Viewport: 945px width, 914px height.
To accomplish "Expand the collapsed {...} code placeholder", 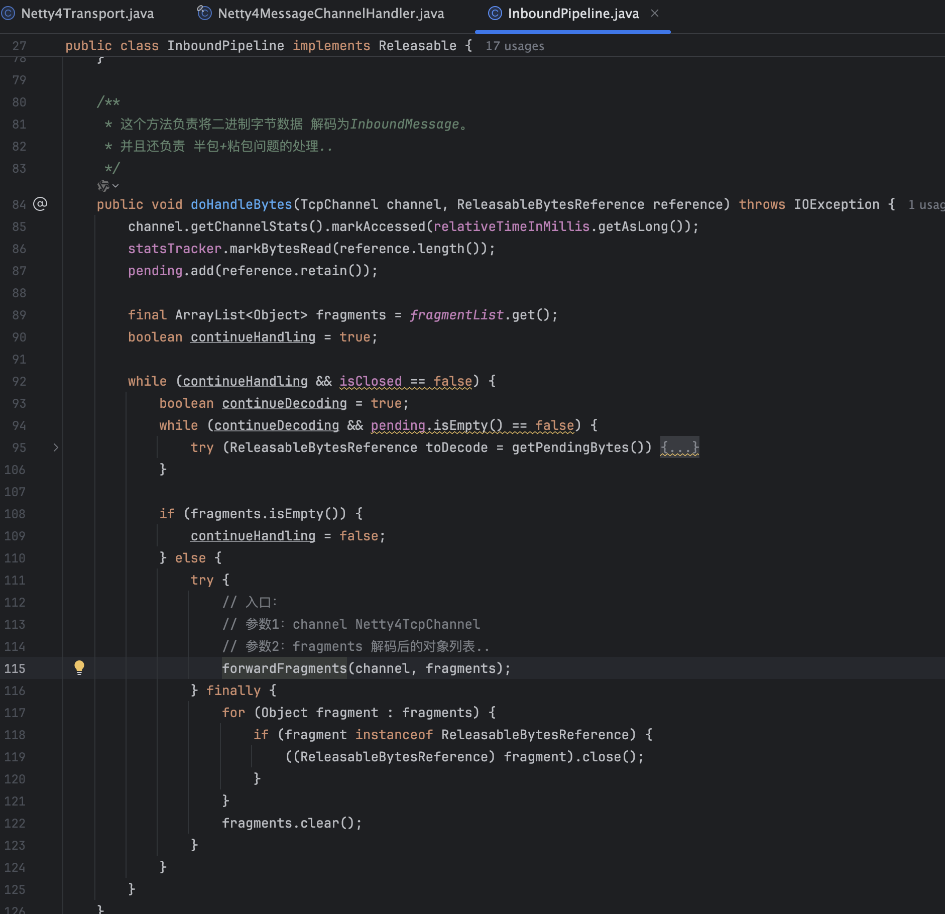I will point(679,447).
